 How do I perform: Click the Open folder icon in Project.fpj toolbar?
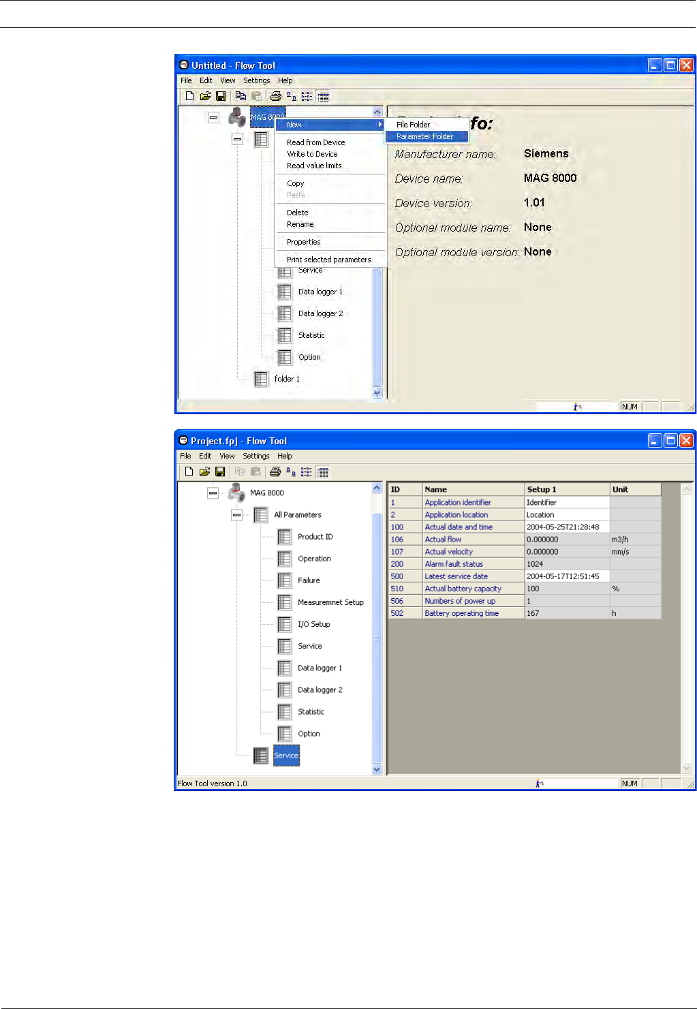(204, 471)
